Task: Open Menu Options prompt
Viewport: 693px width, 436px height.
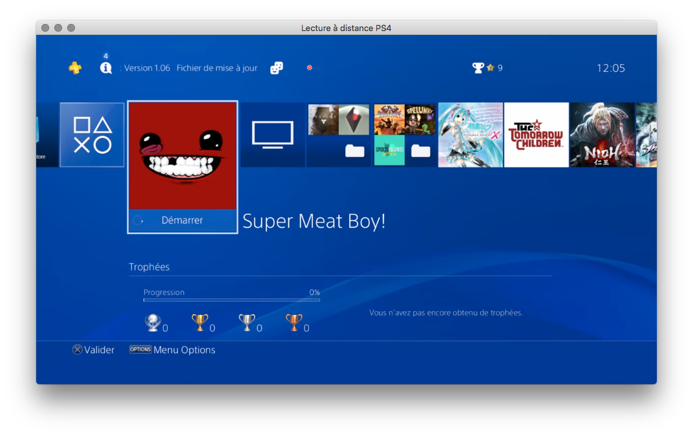Action: click(184, 350)
